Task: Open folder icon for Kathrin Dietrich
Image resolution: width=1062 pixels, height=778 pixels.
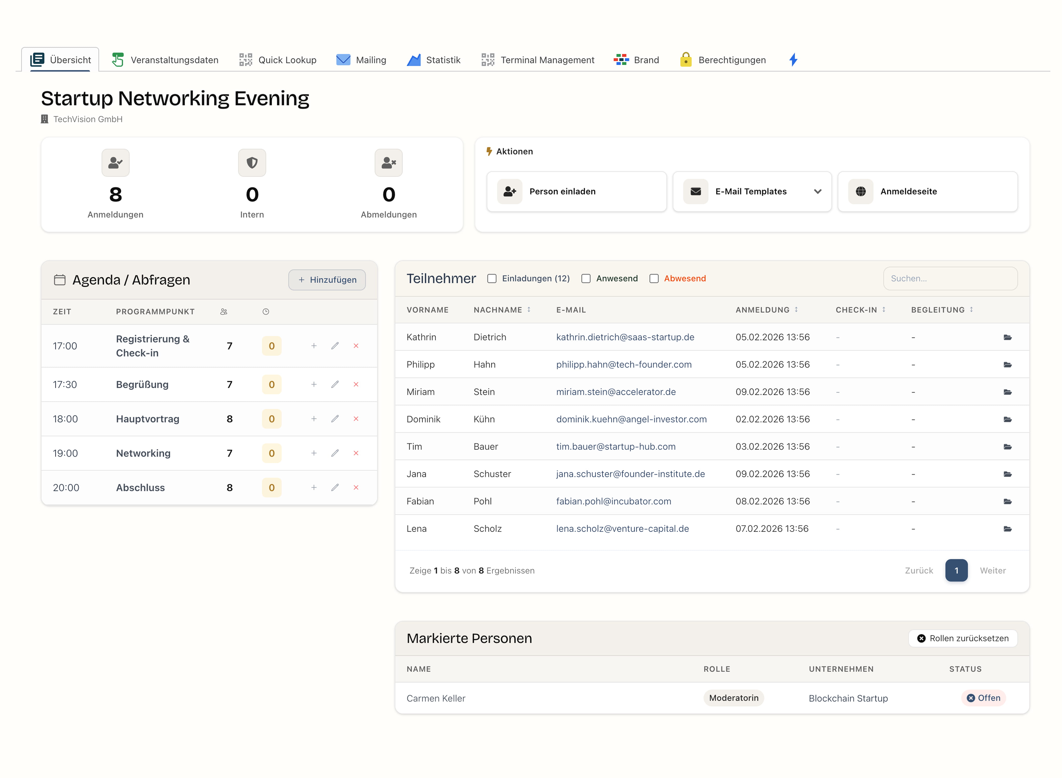Action: (x=1007, y=337)
